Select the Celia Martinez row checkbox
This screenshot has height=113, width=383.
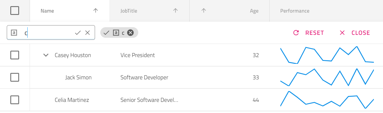tap(15, 100)
